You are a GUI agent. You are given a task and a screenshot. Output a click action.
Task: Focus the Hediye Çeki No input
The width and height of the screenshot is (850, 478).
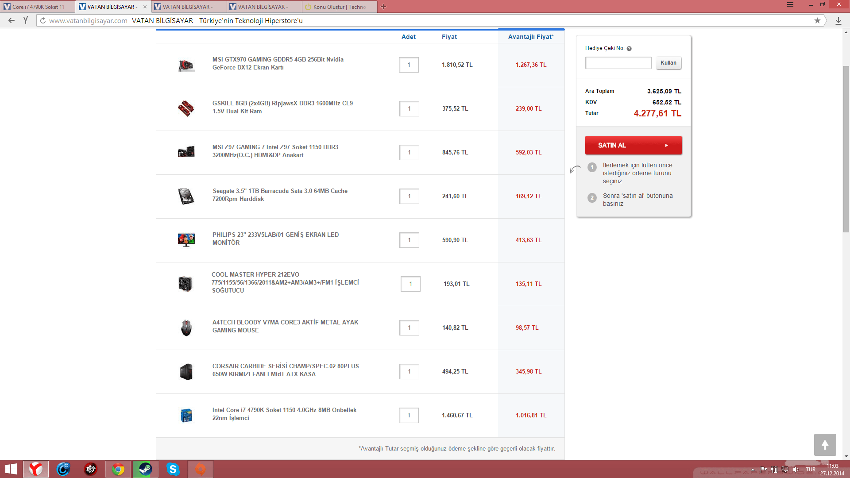point(618,63)
